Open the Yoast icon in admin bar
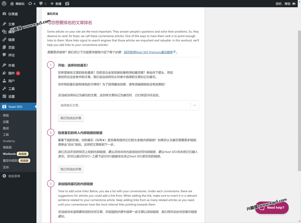The height and width of the screenshot is (223, 301). tap(67, 4)
